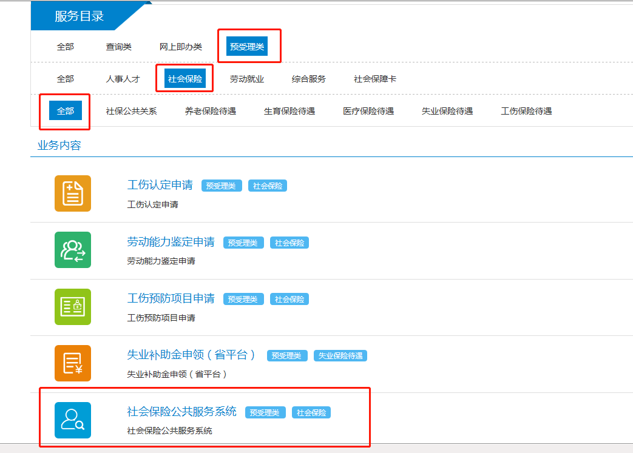Image resolution: width=633 pixels, height=453 pixels.
Task: Click the blue 社会保险公共服务系统 search-person icon
Action: pos(73,420)
